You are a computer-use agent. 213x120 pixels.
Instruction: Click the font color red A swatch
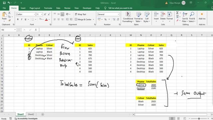[46, 19]
